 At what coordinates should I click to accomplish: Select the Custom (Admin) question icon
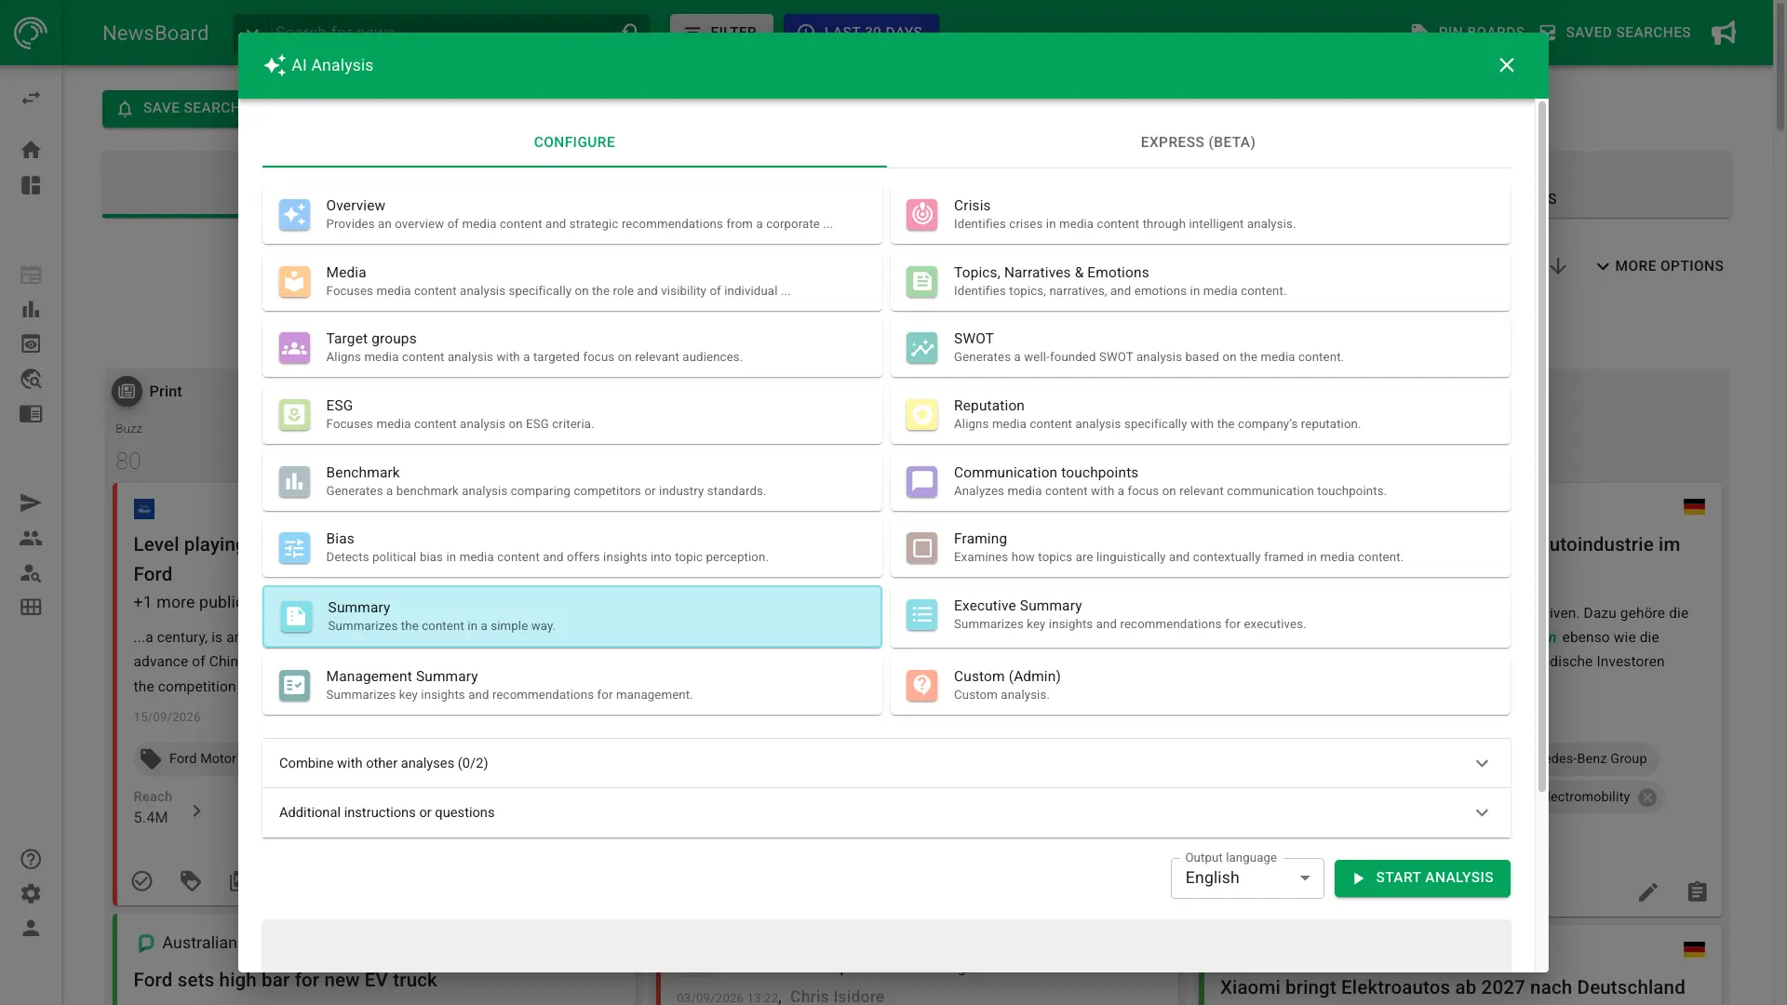coord(921,686)
